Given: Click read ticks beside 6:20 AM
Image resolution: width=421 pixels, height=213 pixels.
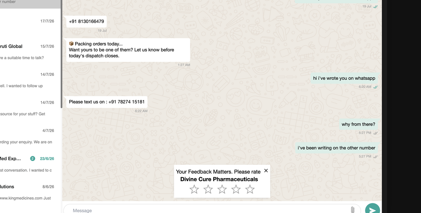Looking at the screenshot, I should 376,87.
